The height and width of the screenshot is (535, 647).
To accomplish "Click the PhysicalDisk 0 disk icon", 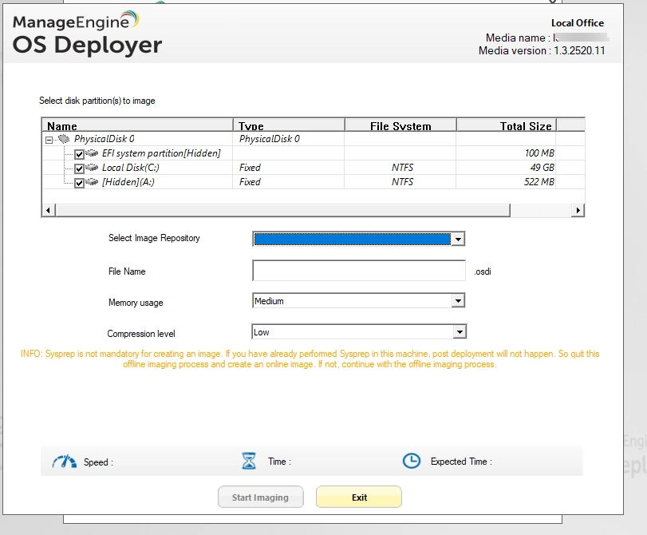I will point(64,139).
